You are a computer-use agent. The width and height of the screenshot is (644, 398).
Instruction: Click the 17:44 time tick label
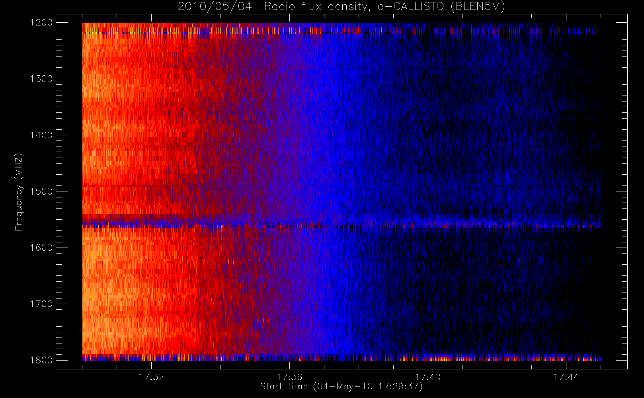(x=566, y=377)
